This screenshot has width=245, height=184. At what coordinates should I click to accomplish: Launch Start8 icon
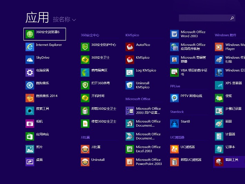click(174, 124)
